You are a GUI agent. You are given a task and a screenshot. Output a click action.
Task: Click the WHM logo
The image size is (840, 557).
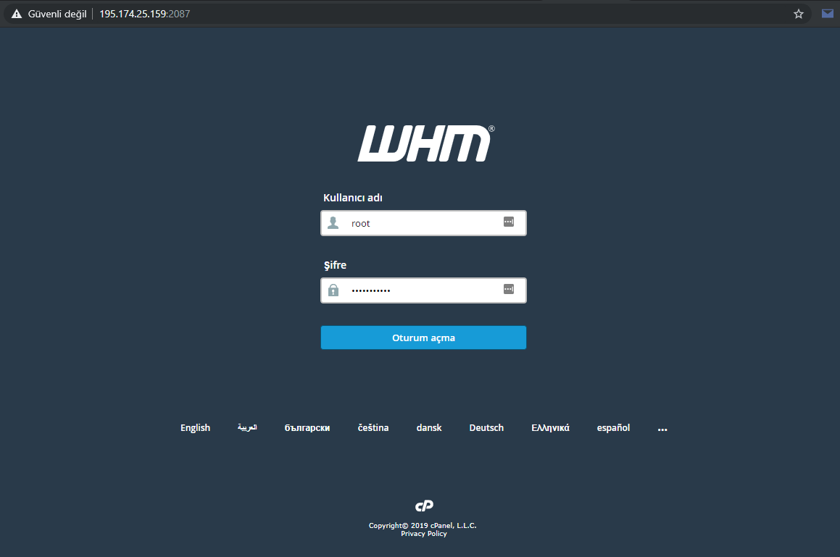click(x=426, y=143)
